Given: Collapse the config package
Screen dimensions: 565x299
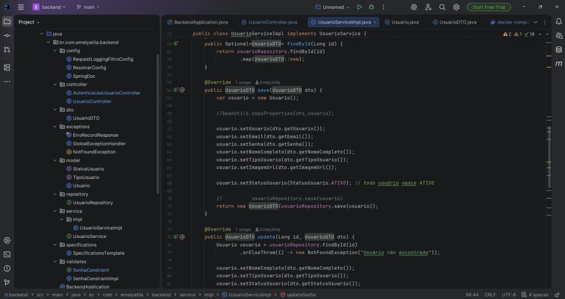Looking at the screenshot, I should pos(55,51).
